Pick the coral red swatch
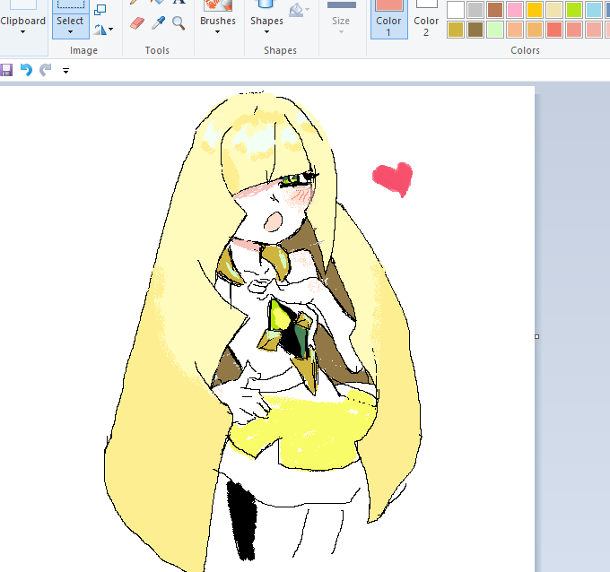Screen dimensions: 610x572 pyautogui.click(x=554, y=30)
